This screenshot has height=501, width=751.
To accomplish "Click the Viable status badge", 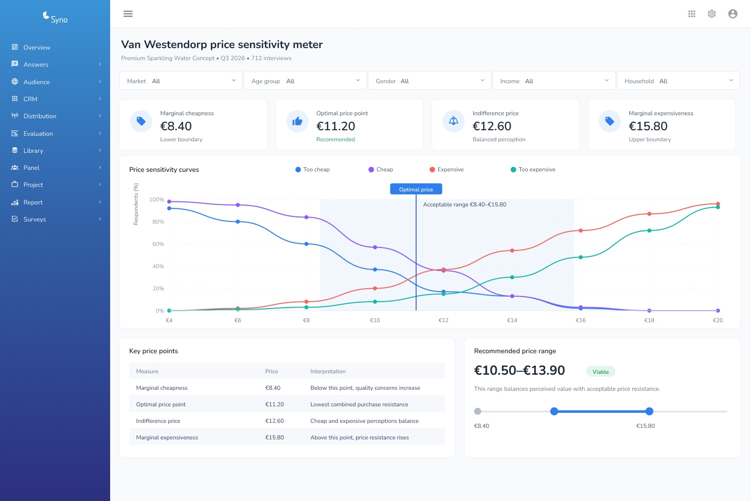I will tap(601, 372).
